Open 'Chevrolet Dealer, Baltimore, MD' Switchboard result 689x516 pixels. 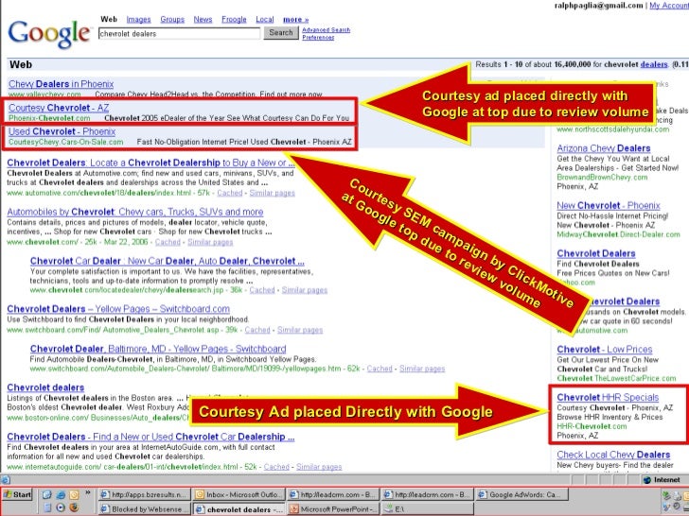[x=158, y=349]
